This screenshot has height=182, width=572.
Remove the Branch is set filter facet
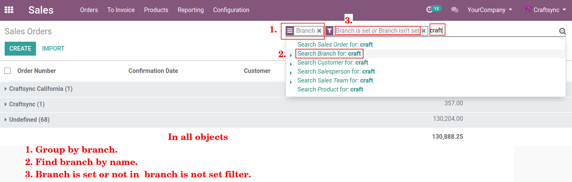(x=424, y=31)
